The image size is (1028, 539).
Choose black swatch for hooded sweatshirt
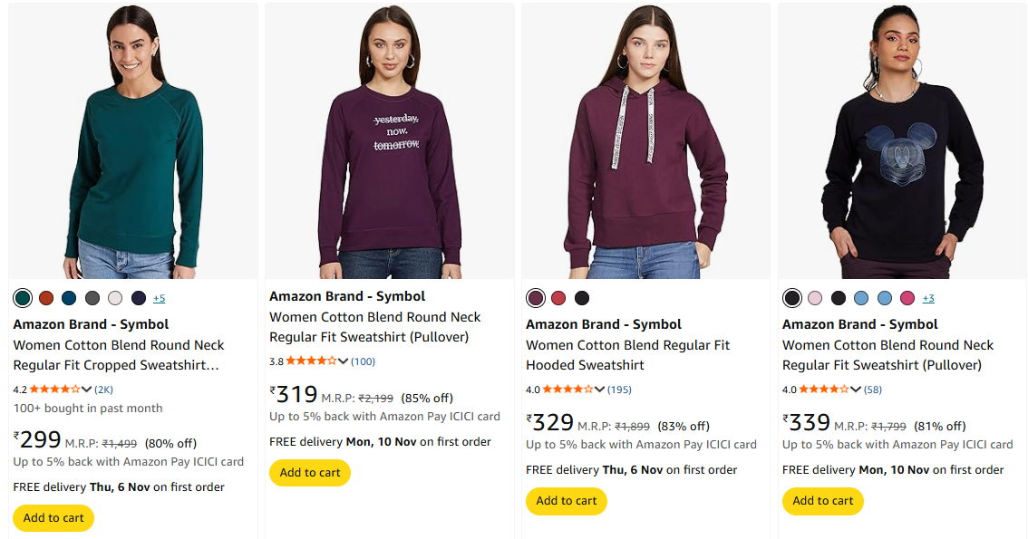coord(582,298)
